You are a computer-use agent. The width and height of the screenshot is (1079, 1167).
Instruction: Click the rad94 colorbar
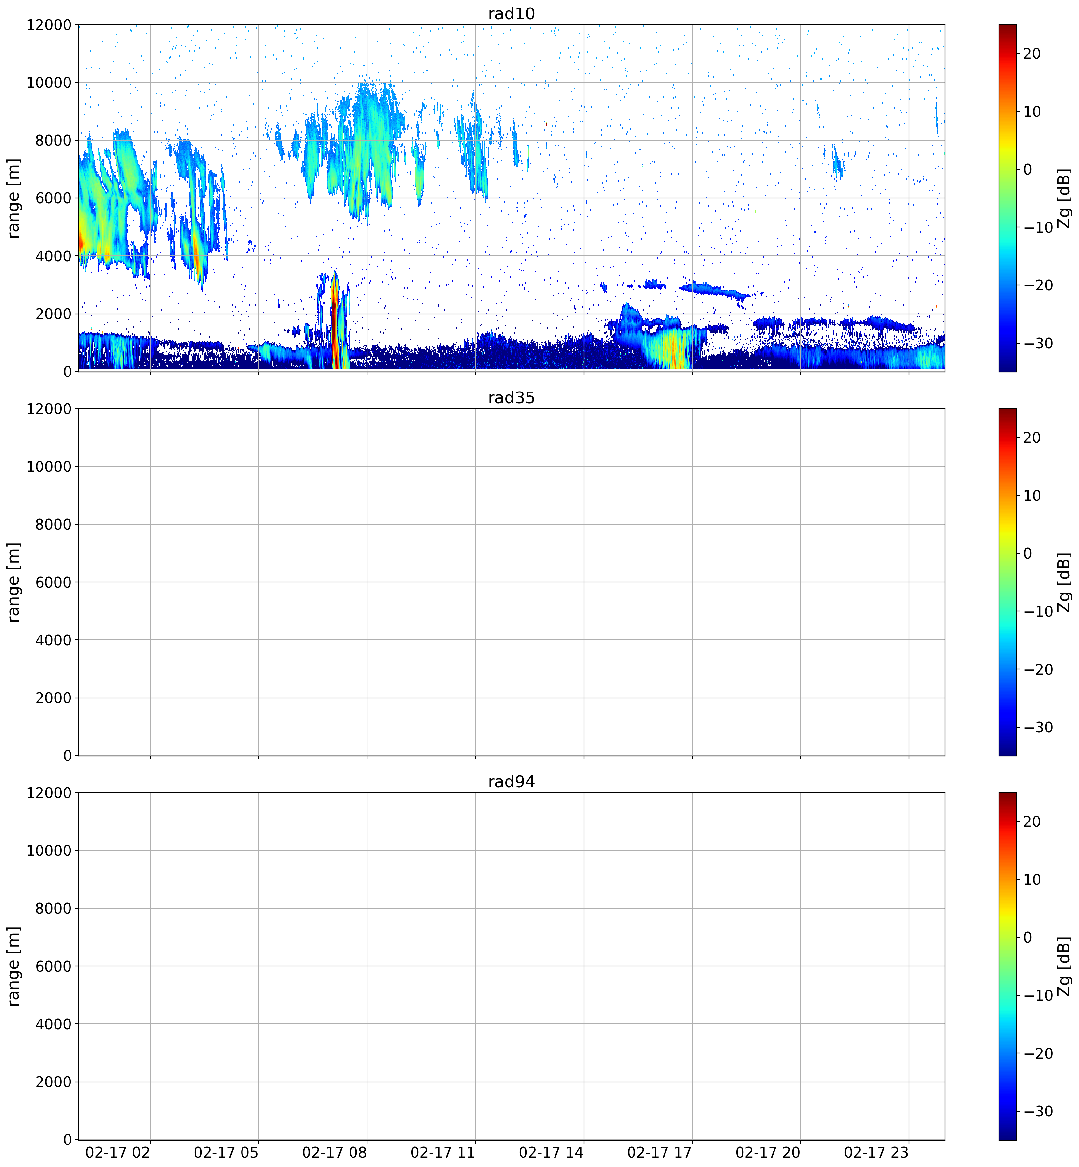(1007, 966)
